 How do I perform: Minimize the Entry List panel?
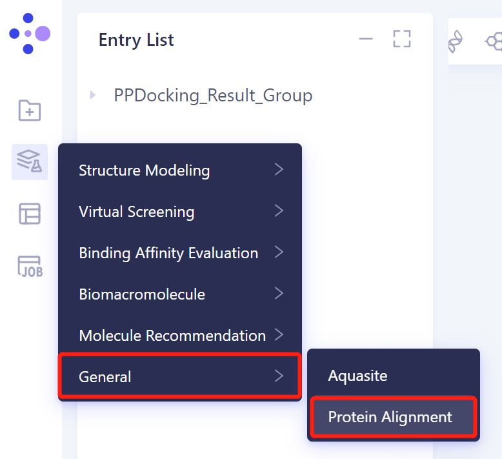(x=366, y=39)
